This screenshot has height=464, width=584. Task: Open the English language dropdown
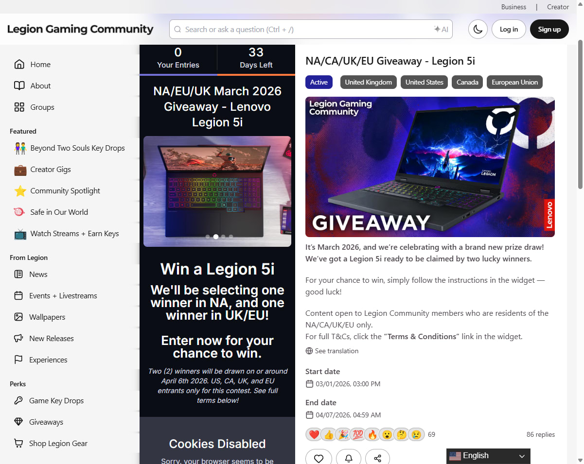click(488, 456)
